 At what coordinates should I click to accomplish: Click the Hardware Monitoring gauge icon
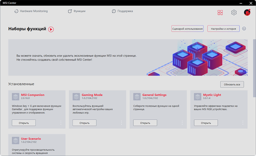16,11
